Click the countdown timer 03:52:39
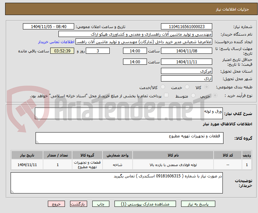Image resolution: width=258 pixels, height=213 pixels. coord(62,51)
